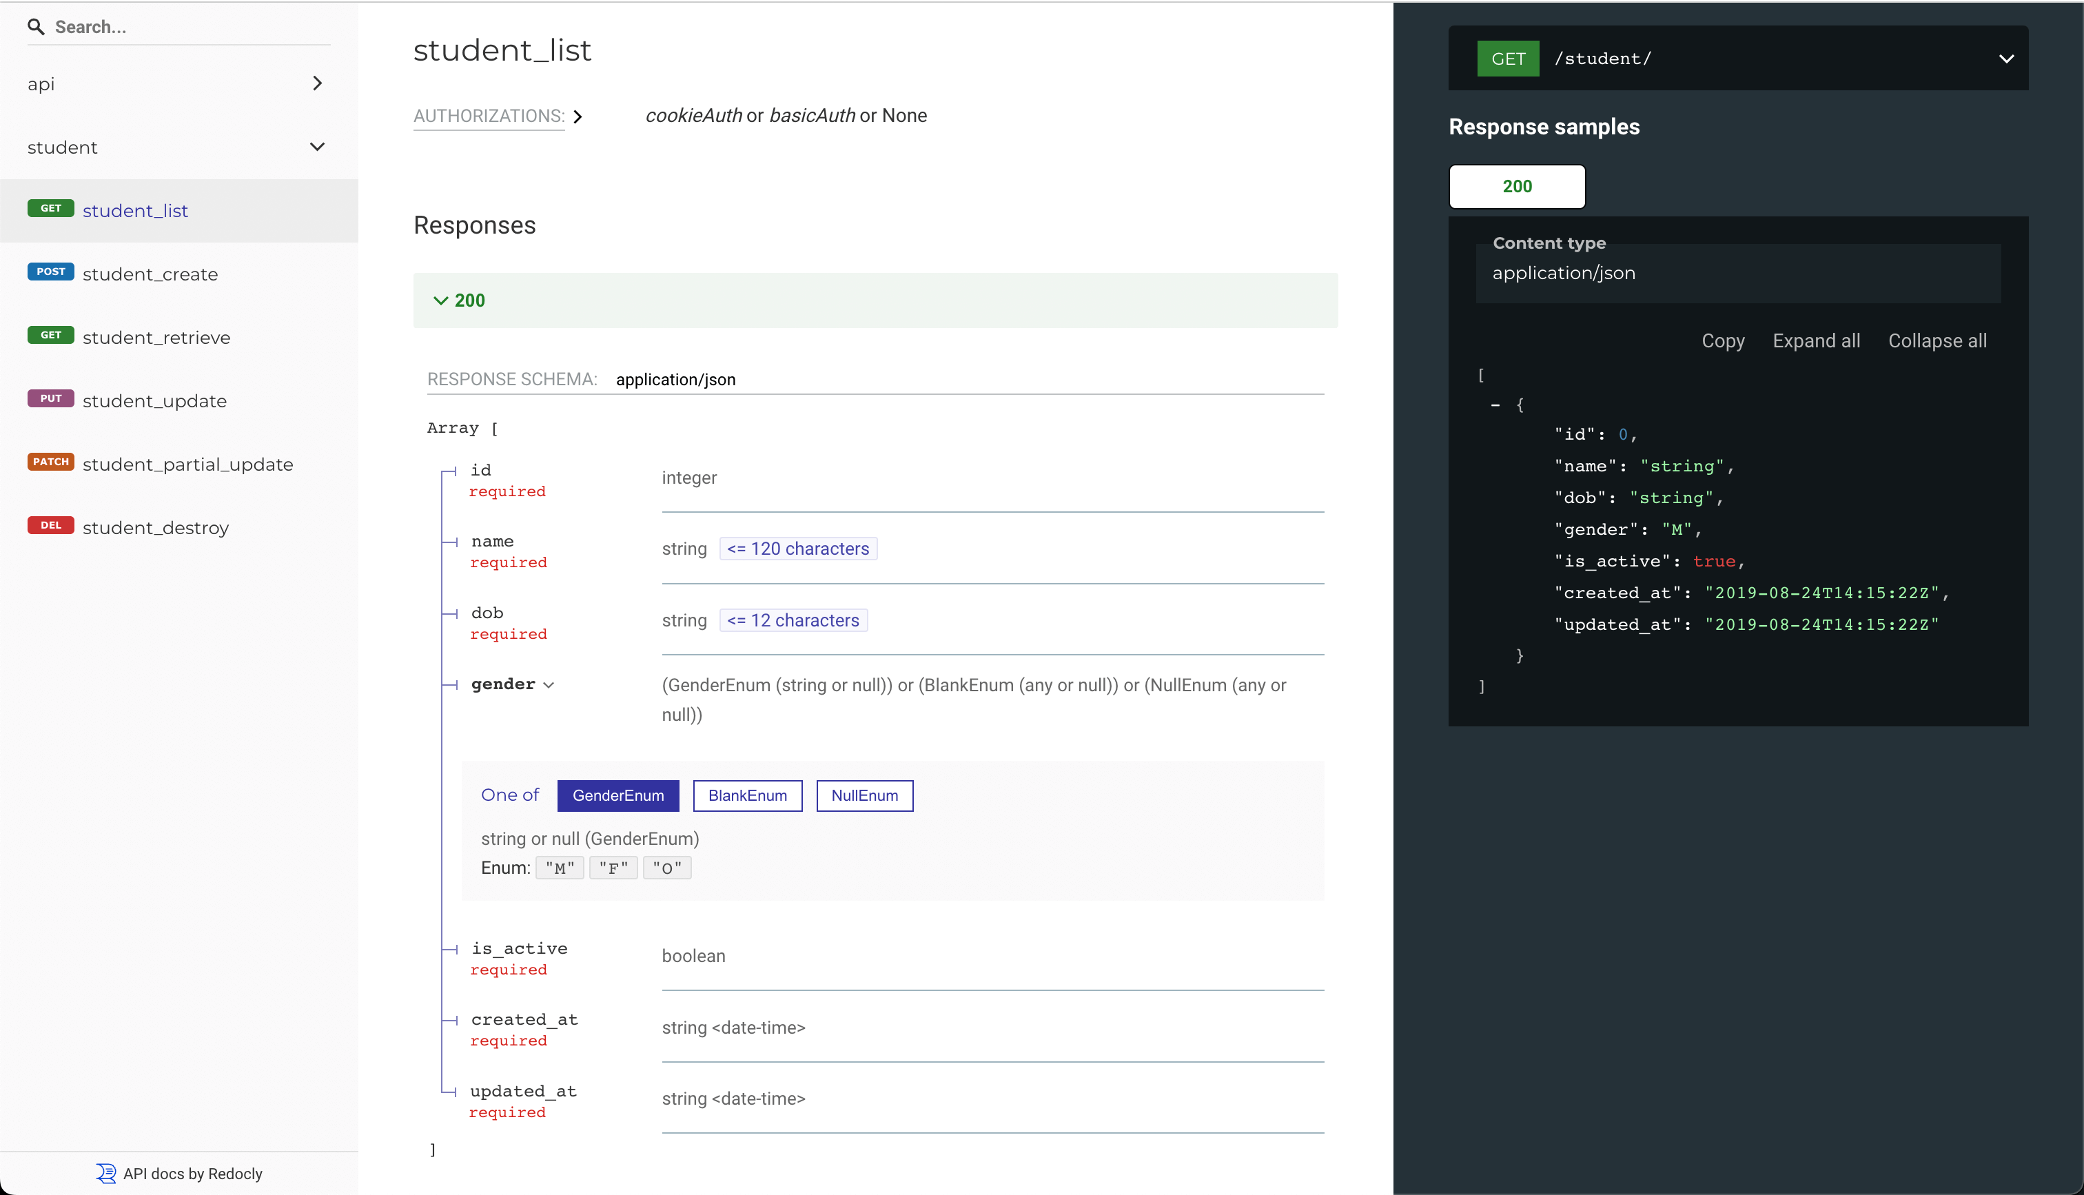This screenshot has height=1195, width=2084.
Task: Click the green GET label in endpoint bar
Action: (1508, 59)
